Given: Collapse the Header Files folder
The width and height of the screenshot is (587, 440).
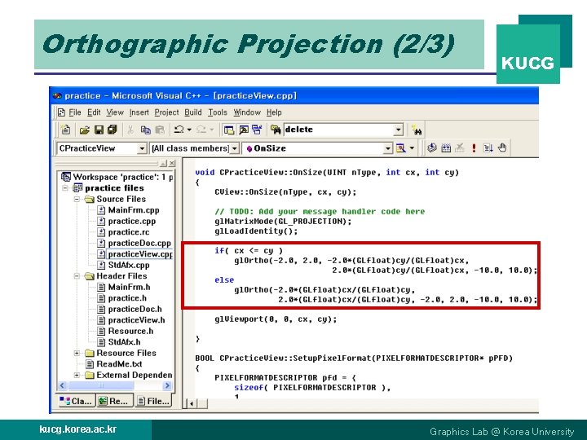Looking at the screenshot, I should click(x=77, y=276).
